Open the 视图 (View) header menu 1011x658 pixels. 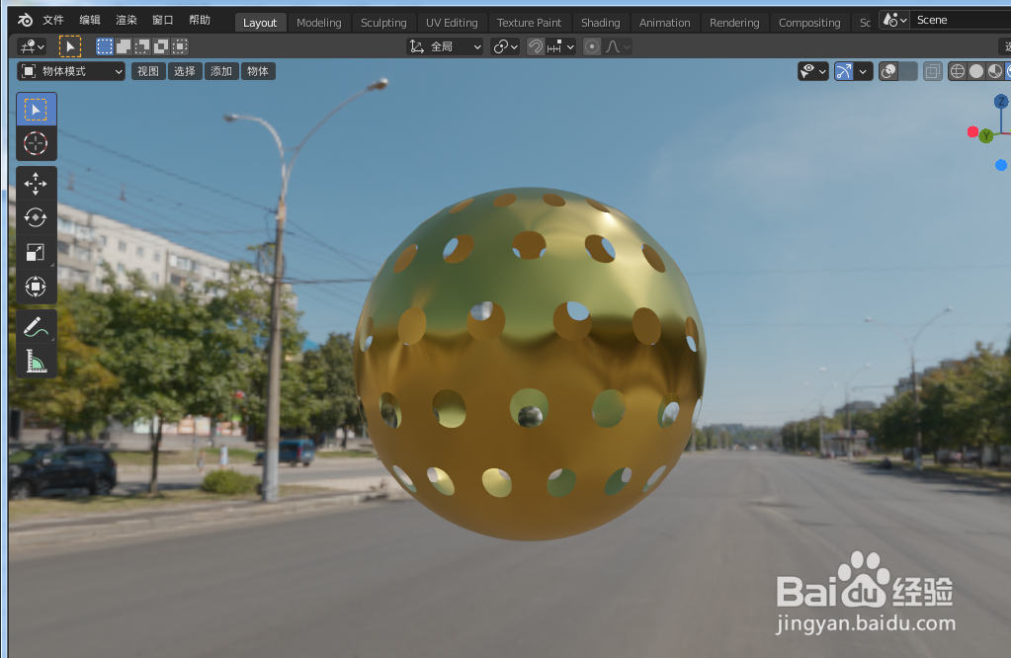(x=148, y=71)
